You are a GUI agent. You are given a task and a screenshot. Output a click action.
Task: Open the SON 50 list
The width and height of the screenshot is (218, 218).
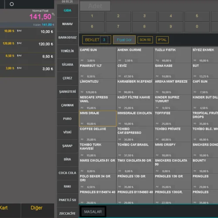[145, 40]
